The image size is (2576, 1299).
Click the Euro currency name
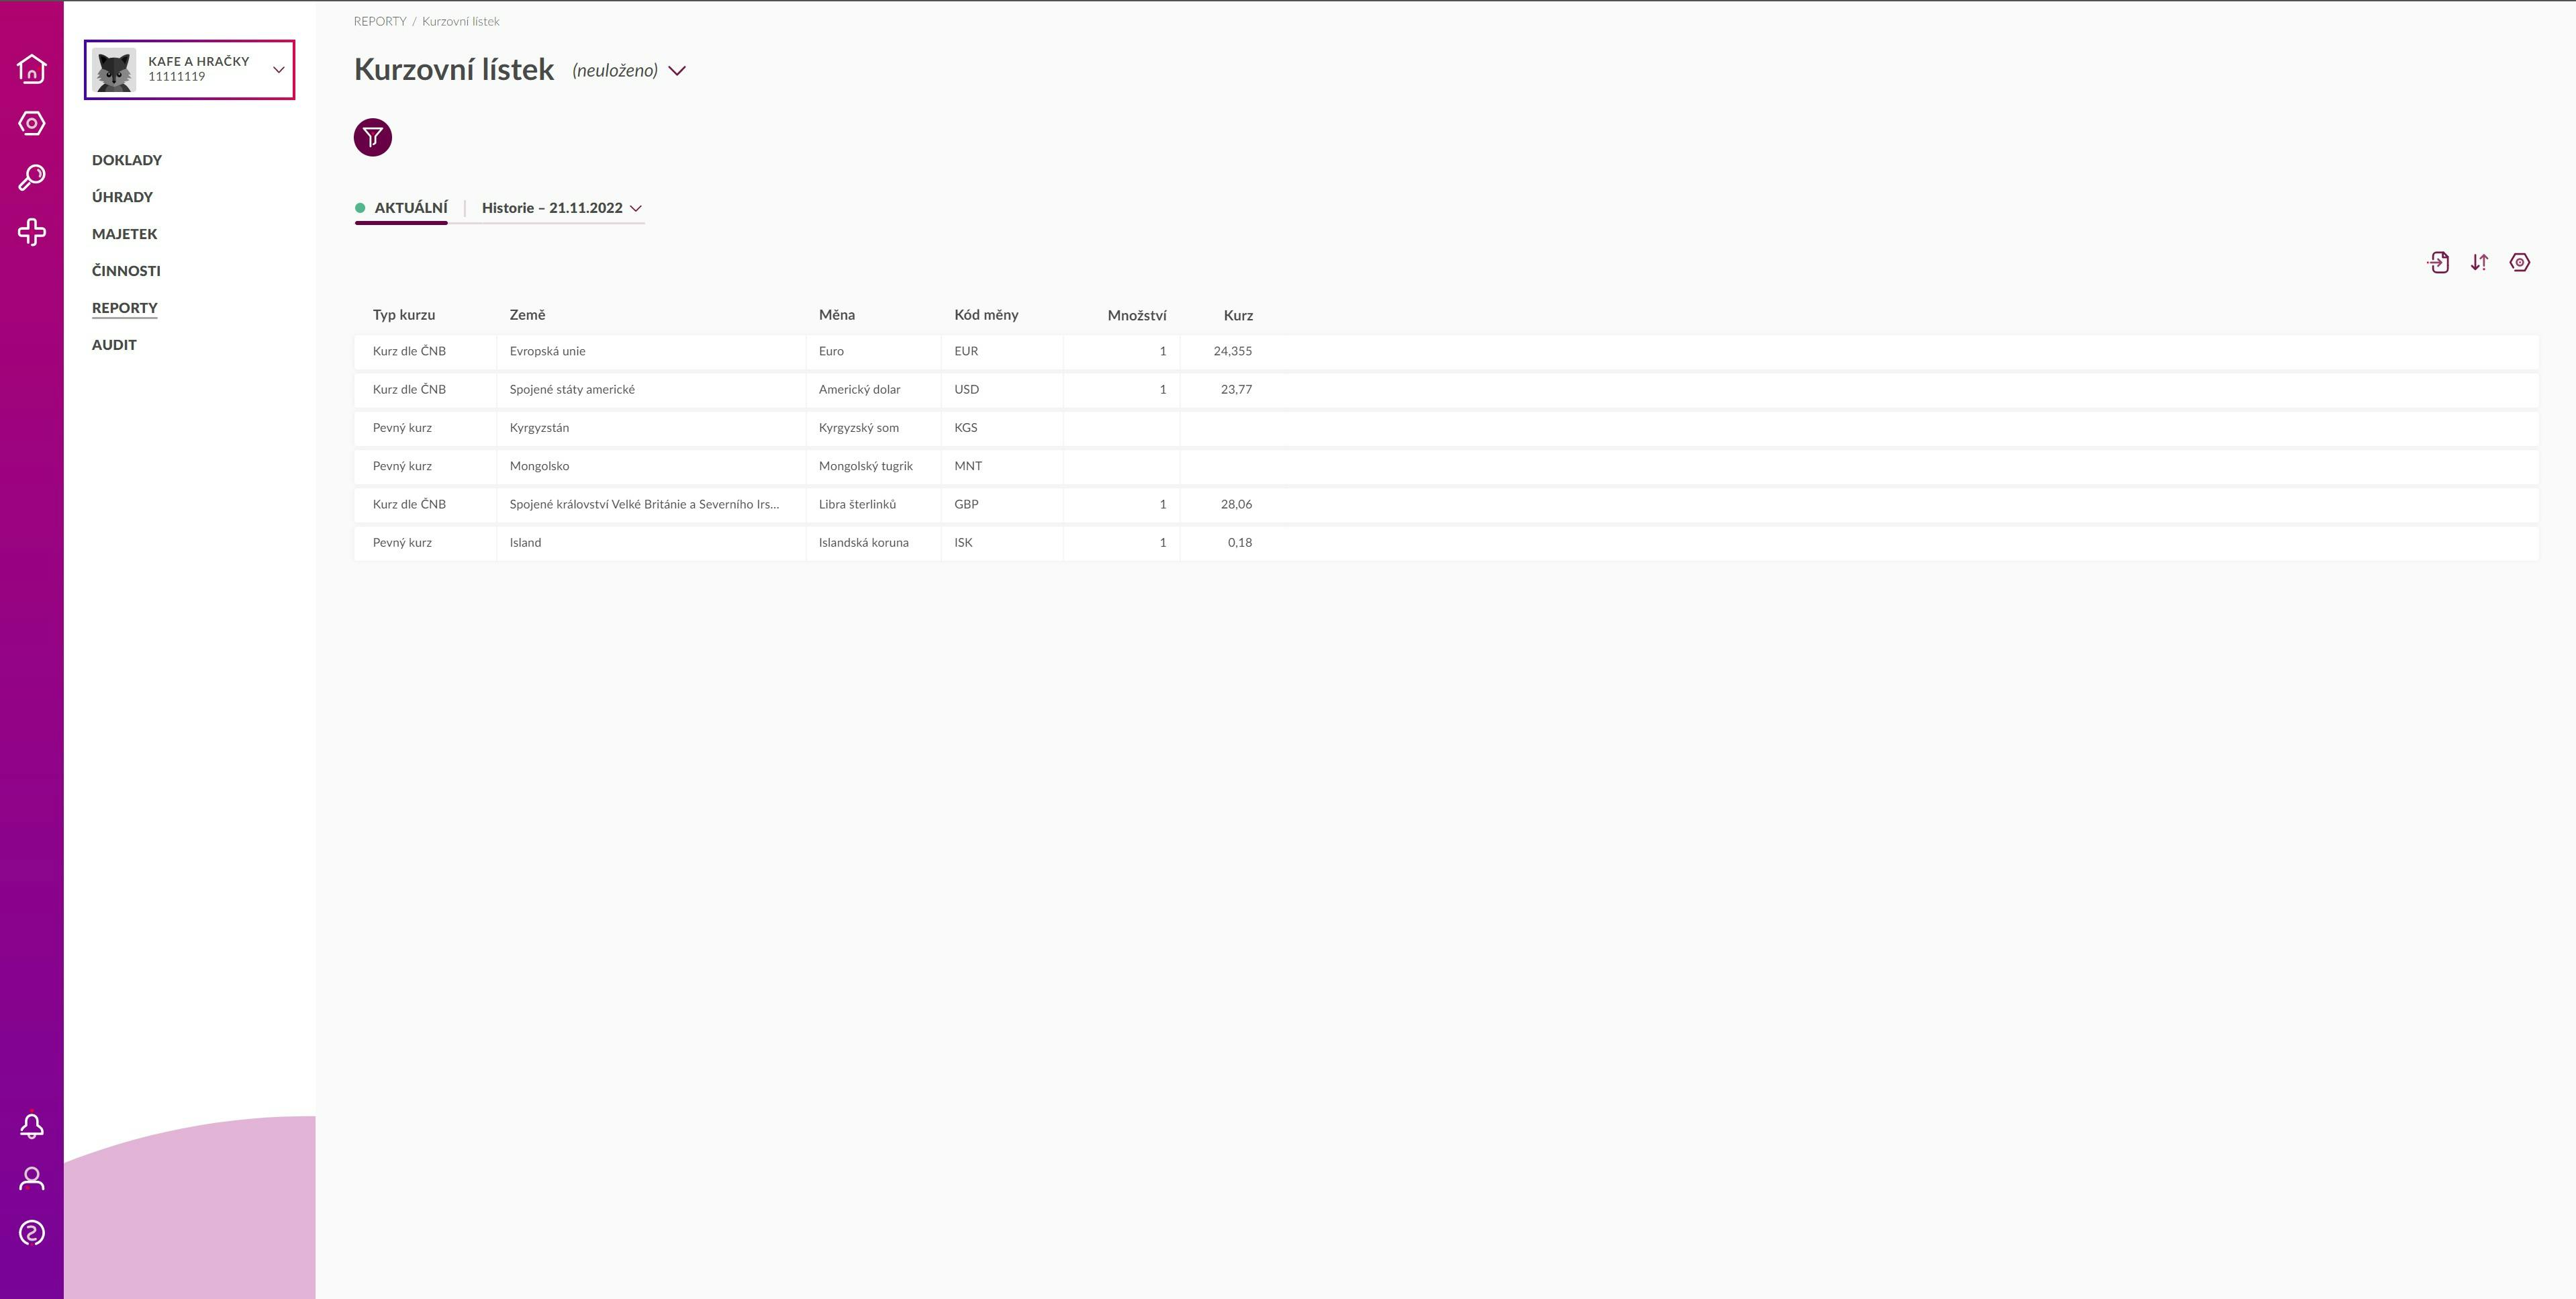coord(831,351)
